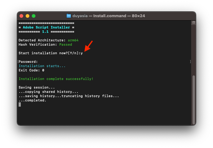Click 'Installation complete successfully!' message
The width and height of the screenshot is (213, 148).
[56, 79]
